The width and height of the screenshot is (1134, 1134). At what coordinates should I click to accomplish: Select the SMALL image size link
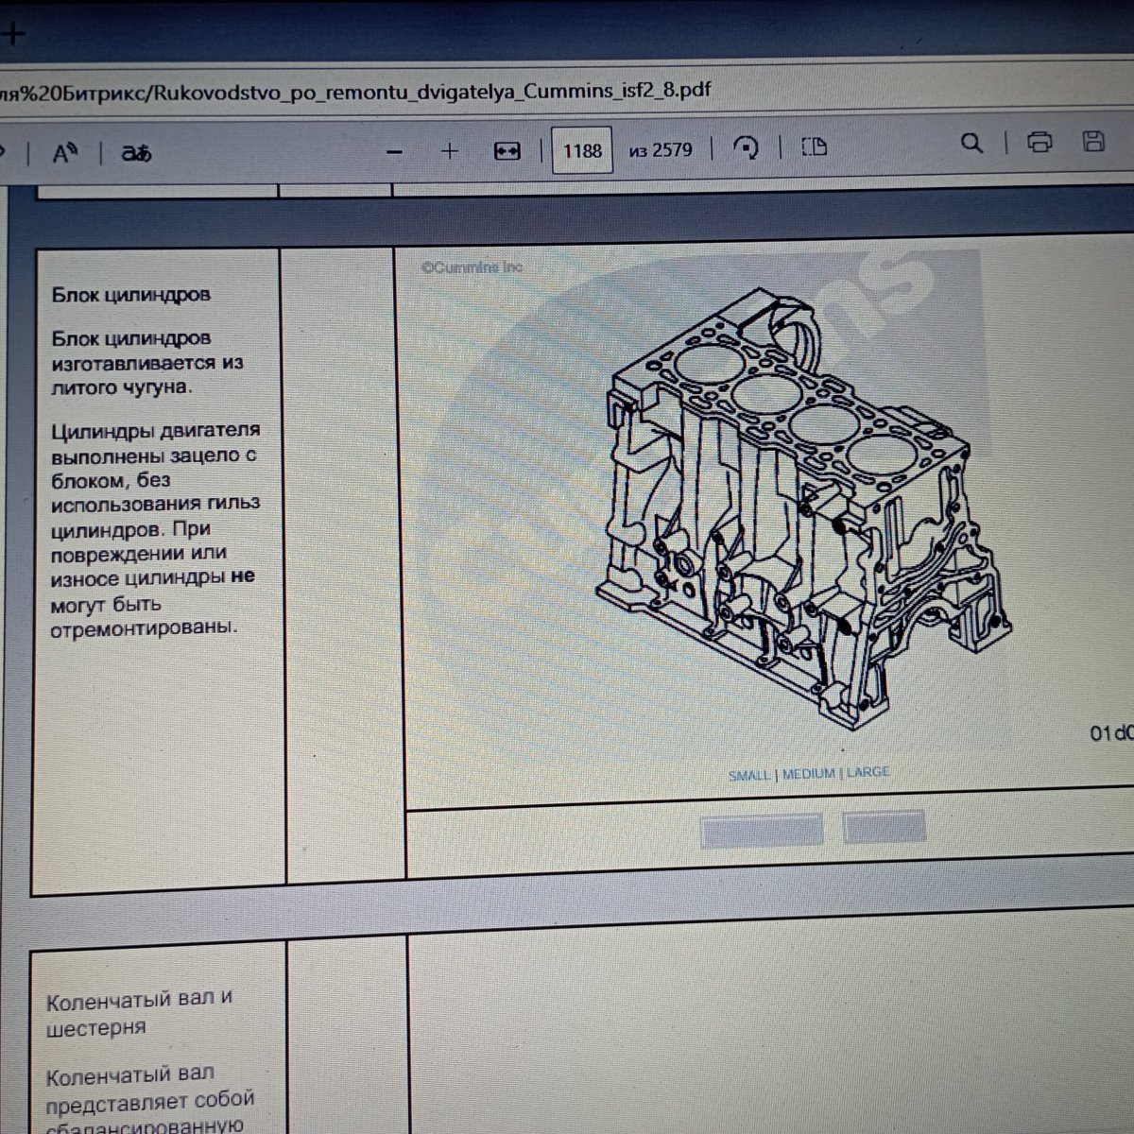click(x=748, y=775)
